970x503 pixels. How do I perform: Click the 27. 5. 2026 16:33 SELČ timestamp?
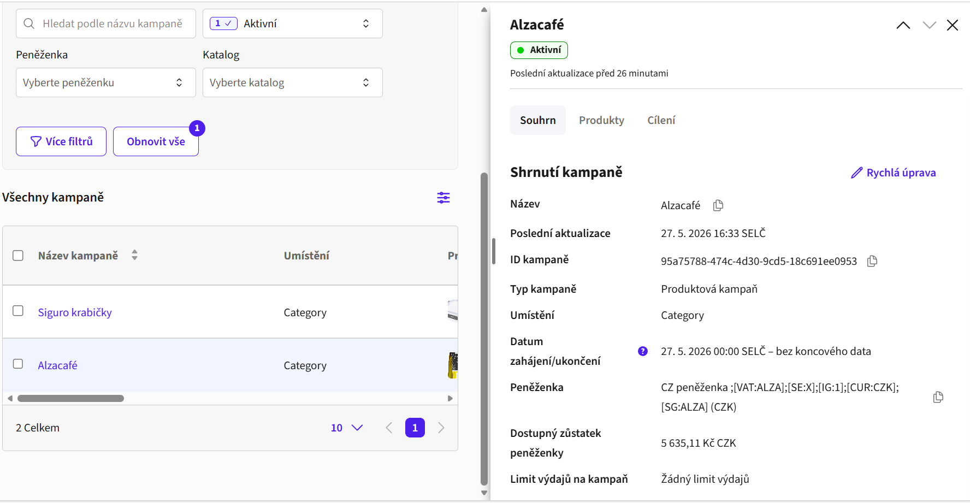[x=713, y=233]
